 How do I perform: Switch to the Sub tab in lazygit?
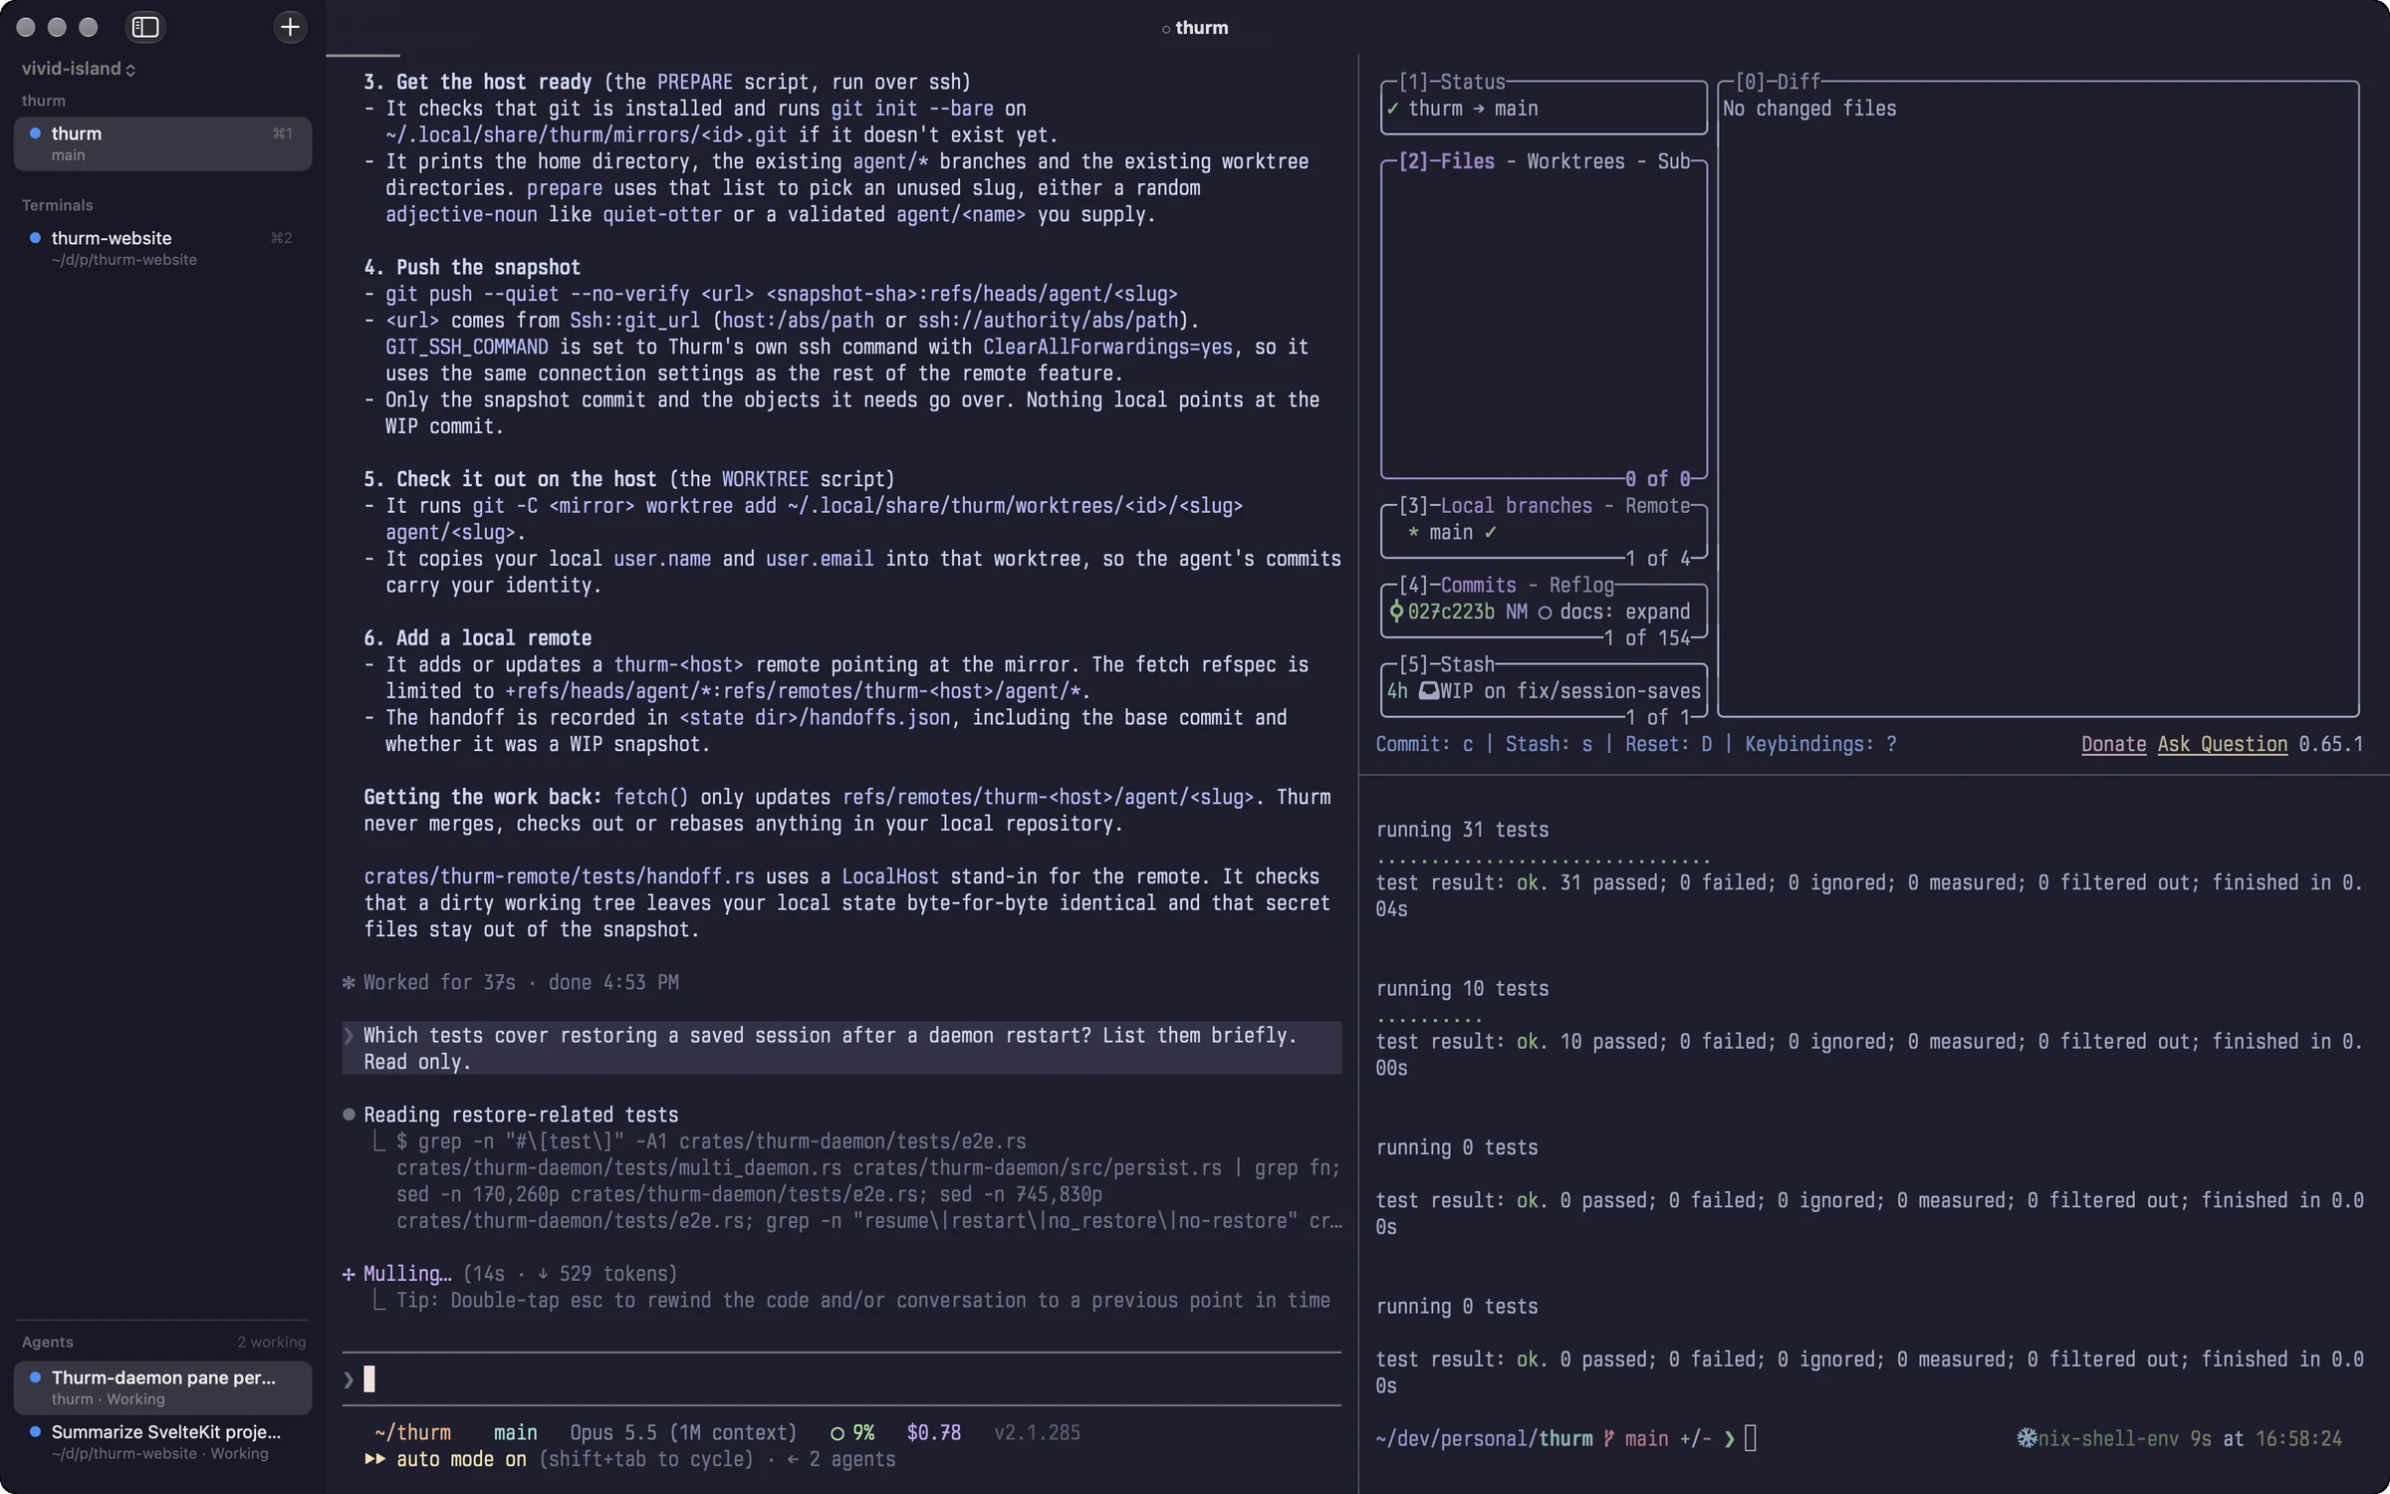click(x=1673, y=161)
